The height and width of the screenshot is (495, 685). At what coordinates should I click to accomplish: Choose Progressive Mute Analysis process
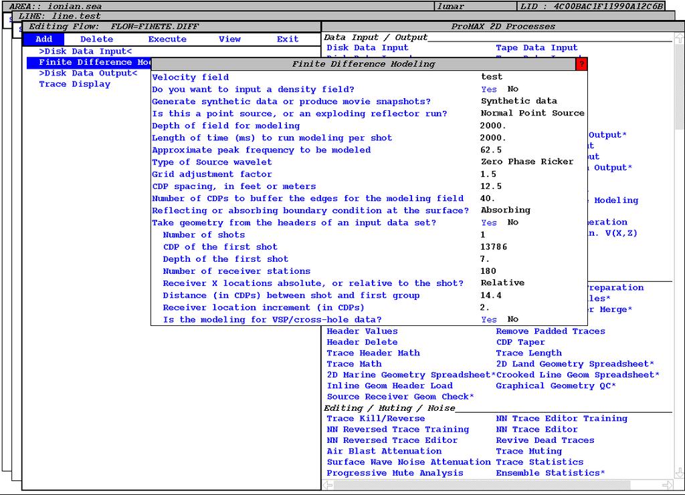pos(395,473)
